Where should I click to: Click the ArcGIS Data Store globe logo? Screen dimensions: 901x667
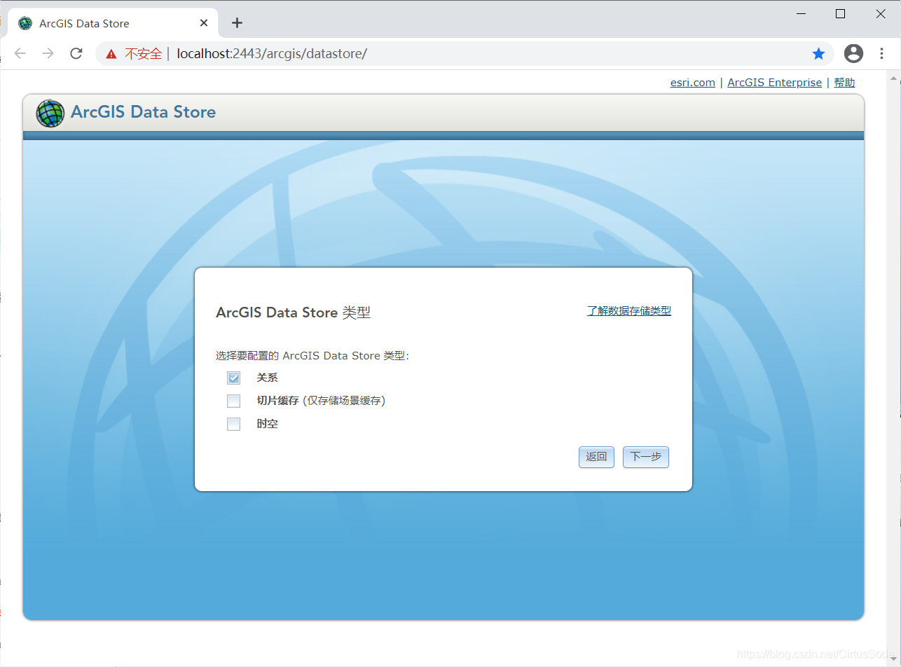tap(50, 113)
